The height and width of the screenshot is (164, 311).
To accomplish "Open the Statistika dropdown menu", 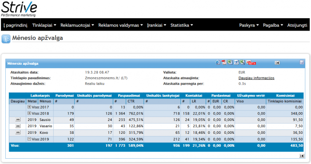I will coord(182,25).
